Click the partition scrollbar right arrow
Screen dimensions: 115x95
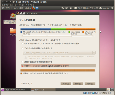click(x=94, y=36)
